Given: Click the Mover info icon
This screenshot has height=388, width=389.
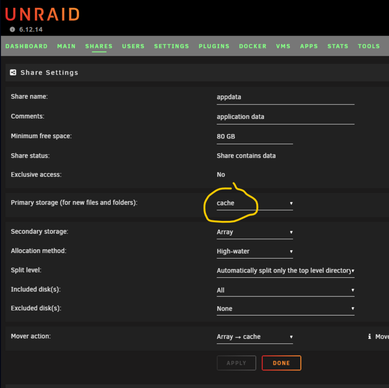Looking at the screenshot, I should pyautogui.click(x=370, y=336).
